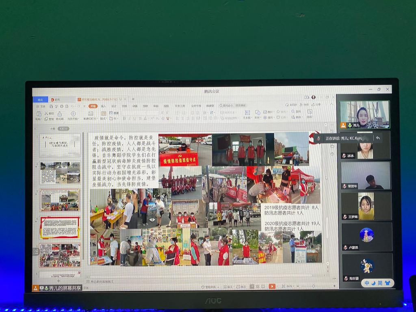Click the Paste (粘贴) icon
The width and height of the screenshot is (416, 312).
(x=39, y=114)
